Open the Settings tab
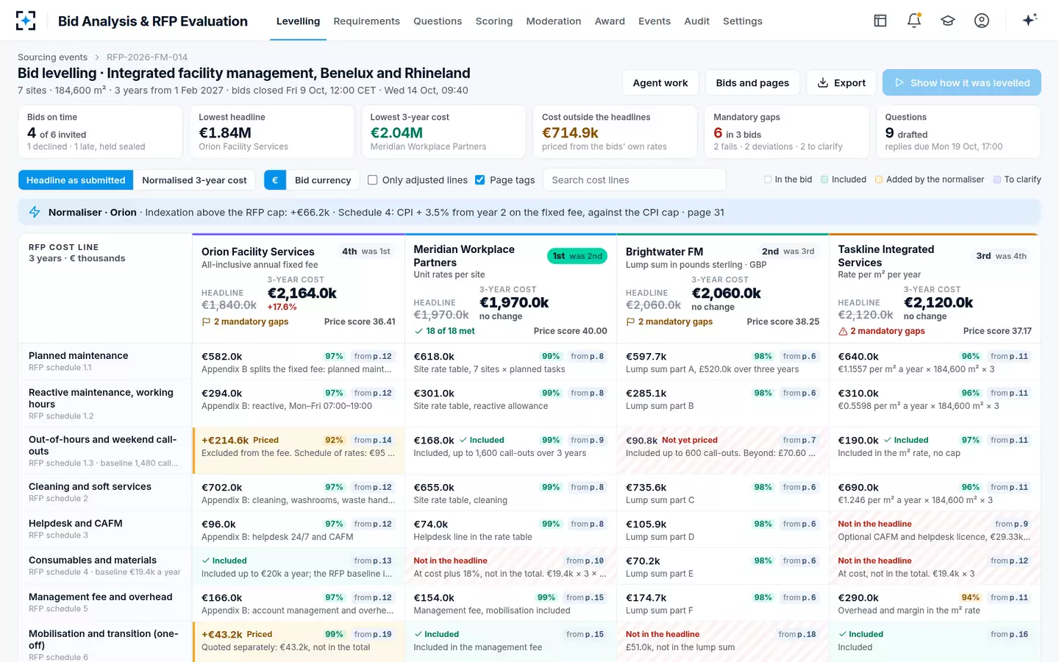 click(743, 21)
